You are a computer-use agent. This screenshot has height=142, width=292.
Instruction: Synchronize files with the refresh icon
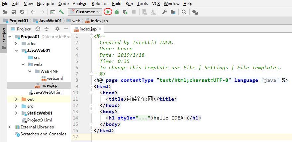point(22,12)
